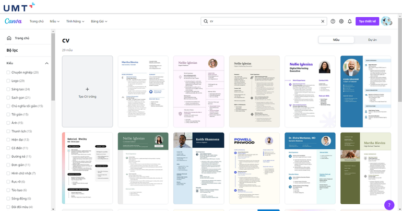
Task: Click Tạo CV trống blank card
Action: (87, 91)
